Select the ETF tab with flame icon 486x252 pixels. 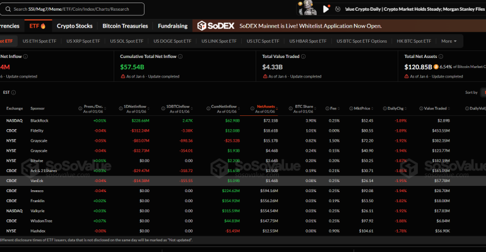[x=37, y=26]
